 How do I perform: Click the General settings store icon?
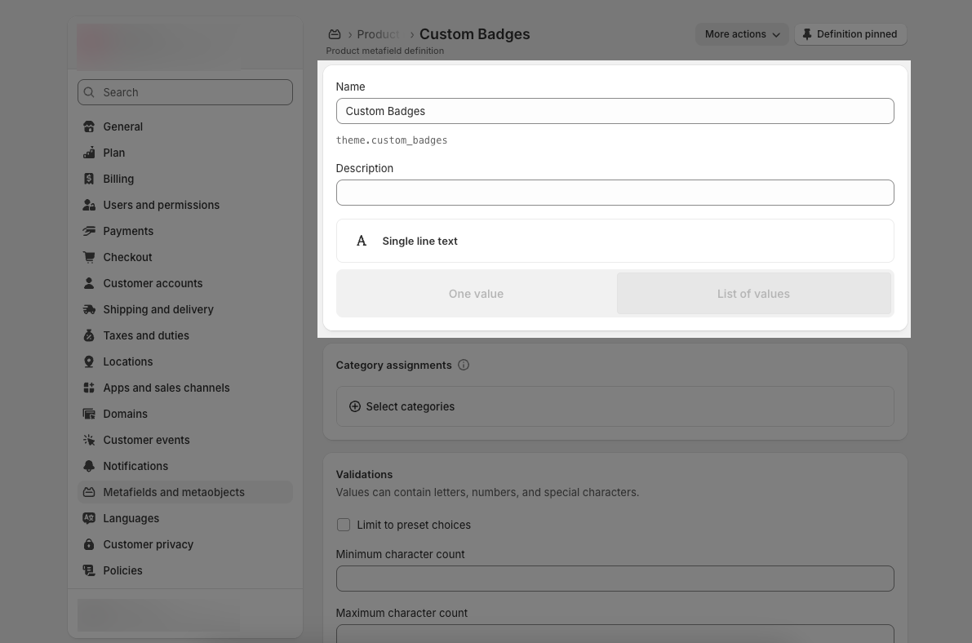pos(89,126)
